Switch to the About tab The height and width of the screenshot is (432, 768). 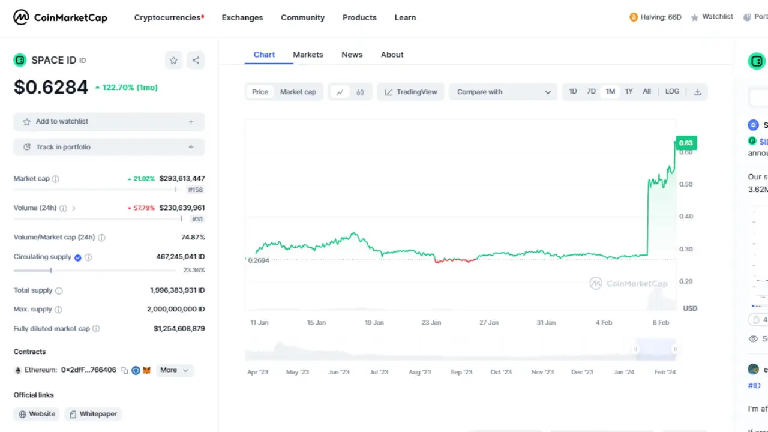click(x=392, y=55)
